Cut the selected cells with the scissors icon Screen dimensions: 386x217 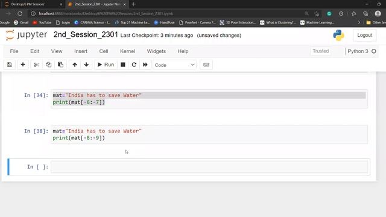36,64
